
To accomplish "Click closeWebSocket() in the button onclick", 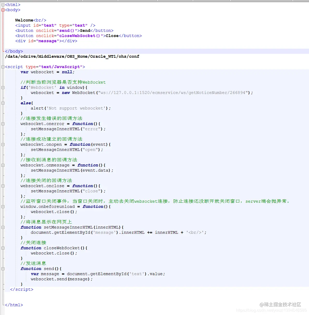I will coord(80,36).
